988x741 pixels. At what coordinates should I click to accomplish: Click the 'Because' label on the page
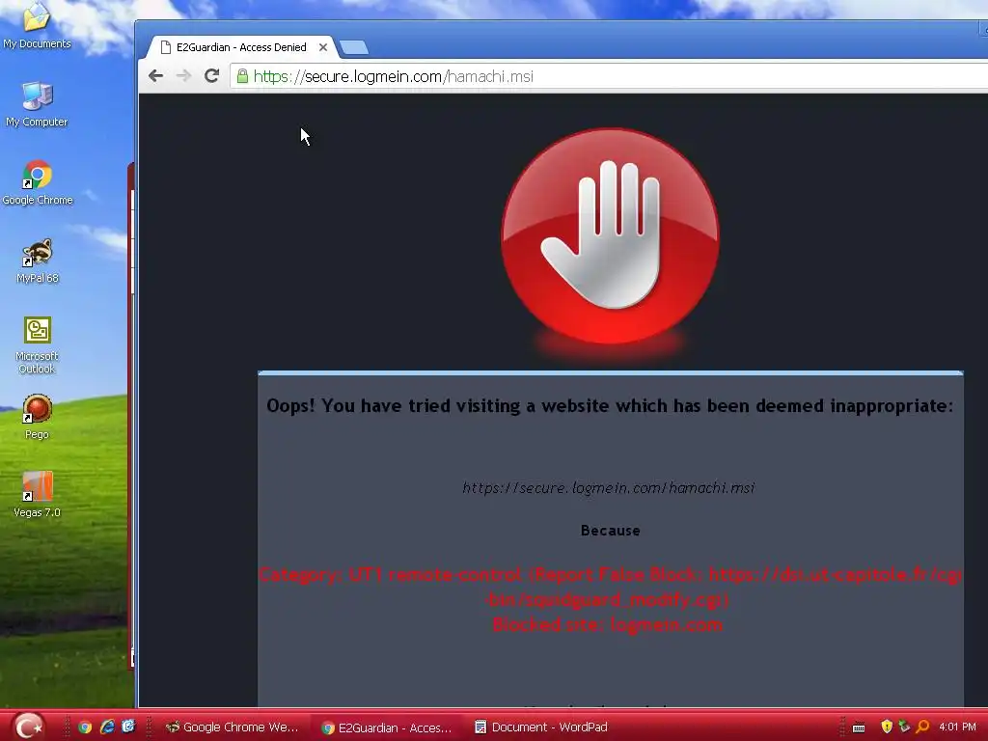coord(610,531)
